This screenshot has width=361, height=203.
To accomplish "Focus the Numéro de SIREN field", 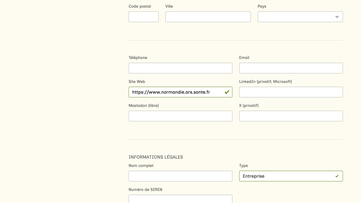I will point(180,199).
